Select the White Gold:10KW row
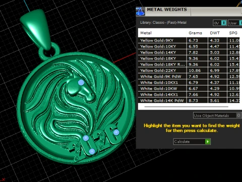 189,88
